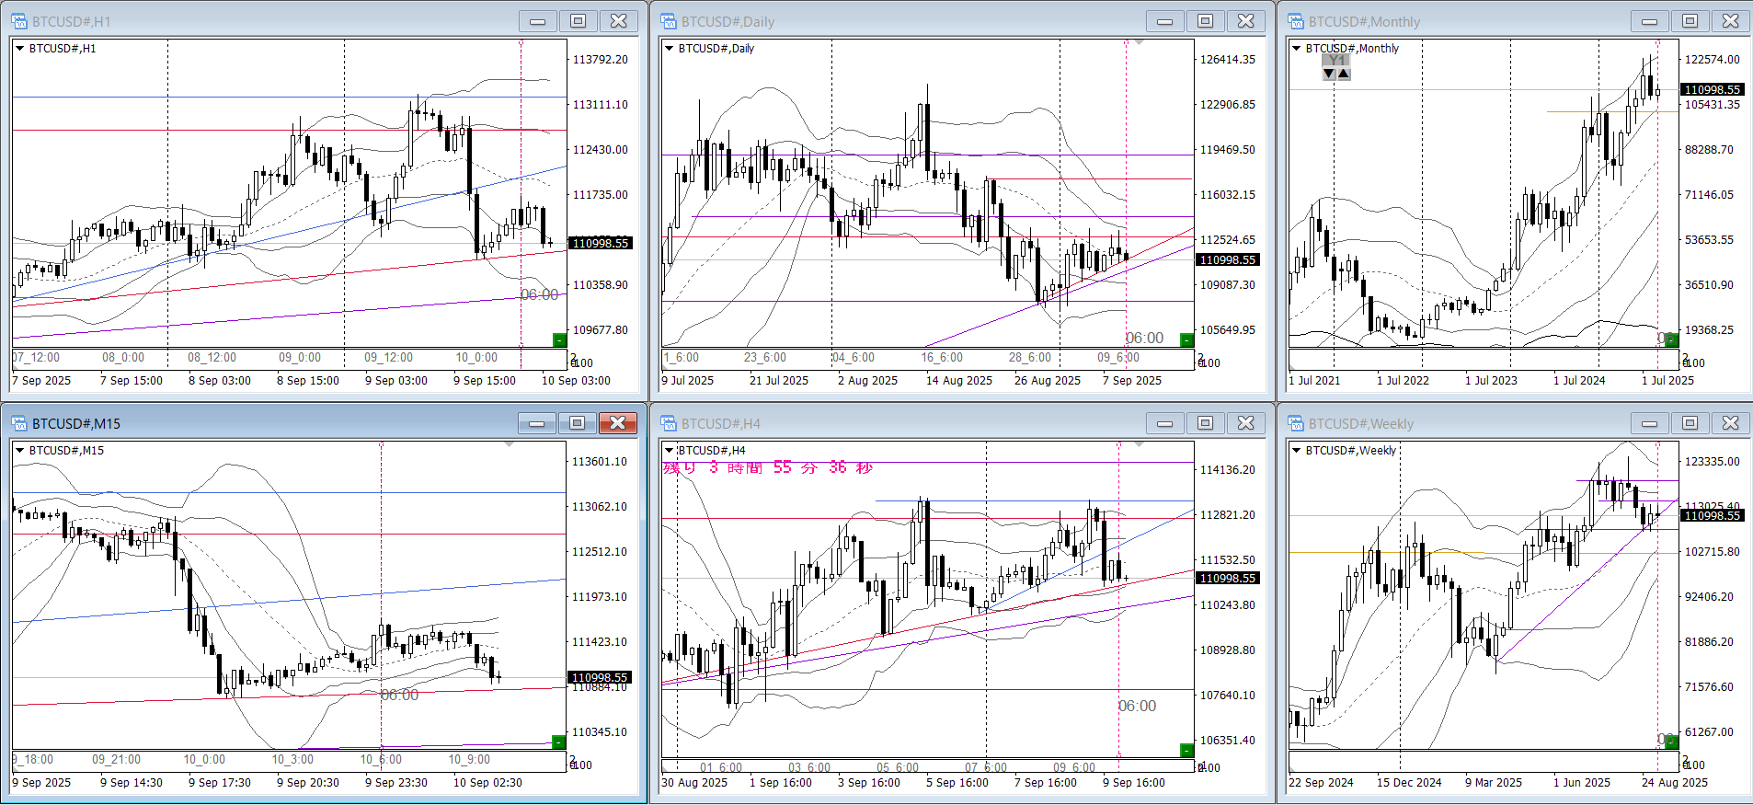The height and width of the screenshot is (805, 1753).
Task: Toggle the green minus button in H1 chart
Action: point(558,340)
